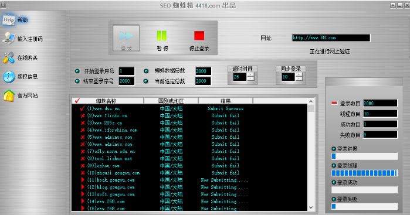Toggle the red X for (2)www.17info.cn row
This screenshot has width=410, height=215.
click(83, 115)
